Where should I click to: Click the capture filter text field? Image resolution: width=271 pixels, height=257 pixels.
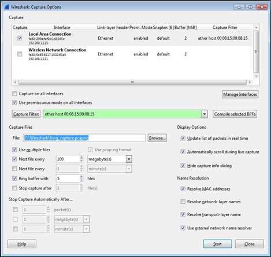coord(122,114)
